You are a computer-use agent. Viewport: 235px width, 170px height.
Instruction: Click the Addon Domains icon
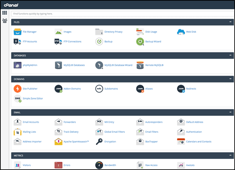pyautogui.click(x=58, y=89)
